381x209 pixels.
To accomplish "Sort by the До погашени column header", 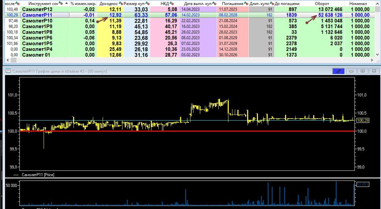I will pos(287,4).
